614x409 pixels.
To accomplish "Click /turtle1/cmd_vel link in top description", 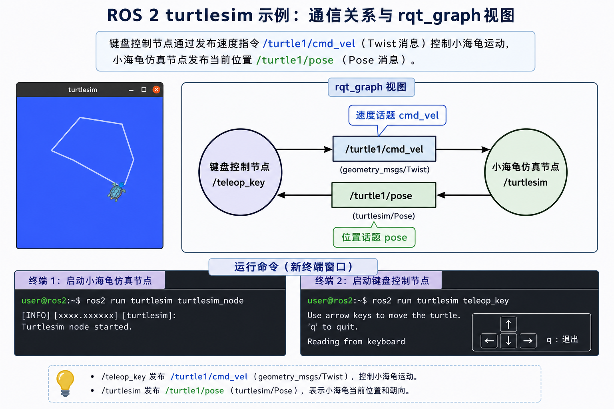I will 309,44.
